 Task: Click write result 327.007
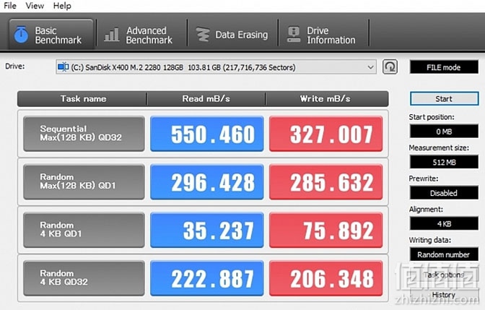tap(326, 134)
